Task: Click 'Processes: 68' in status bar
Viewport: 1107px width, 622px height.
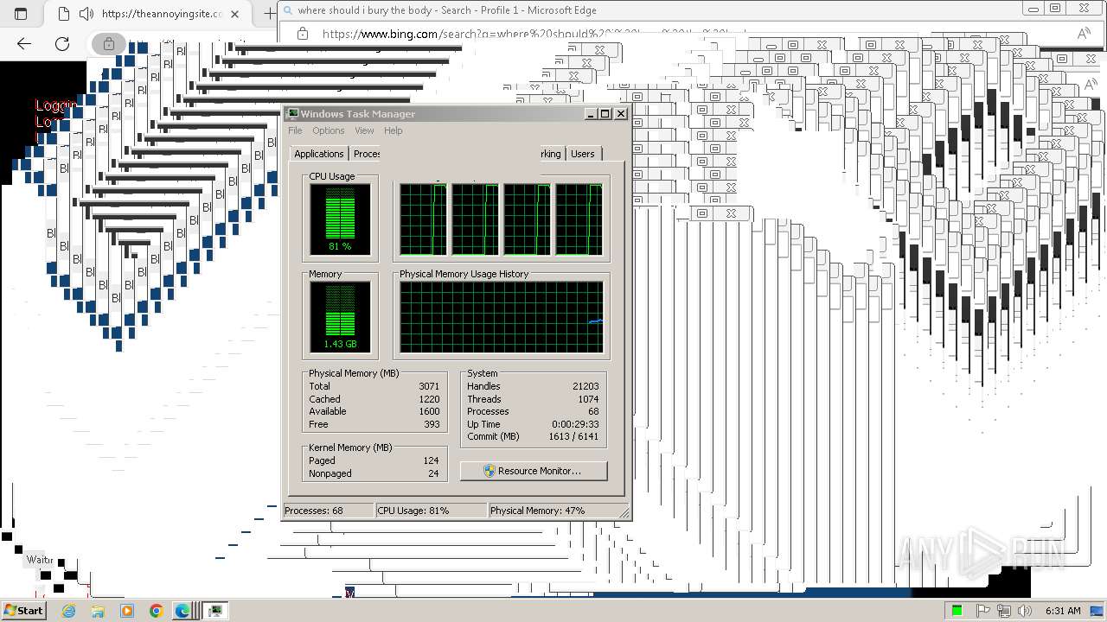Action: click(329, 511)
